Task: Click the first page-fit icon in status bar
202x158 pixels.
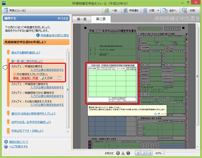Action: point(138,153)
